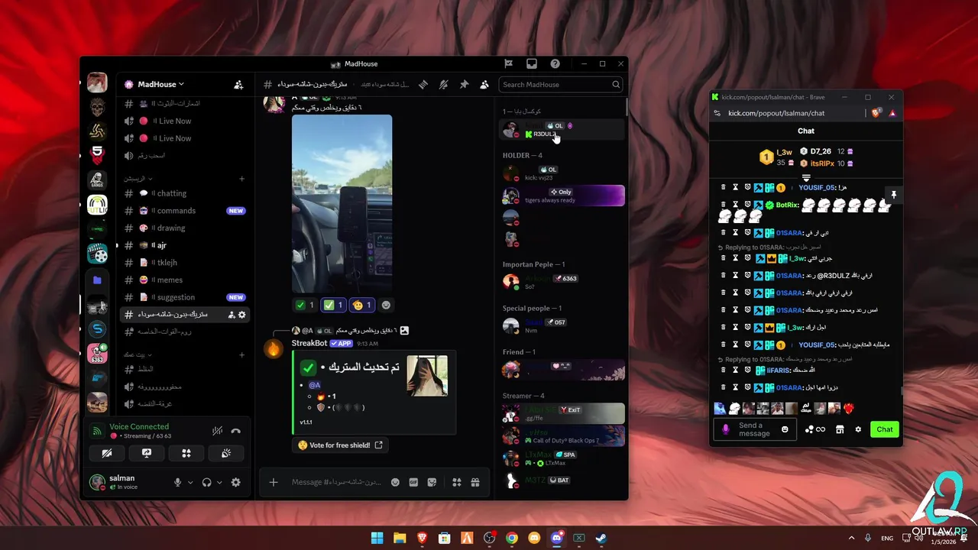Open Steam from the taskbar
Viewport: 978px width, 550px height.
click(601, 538)
